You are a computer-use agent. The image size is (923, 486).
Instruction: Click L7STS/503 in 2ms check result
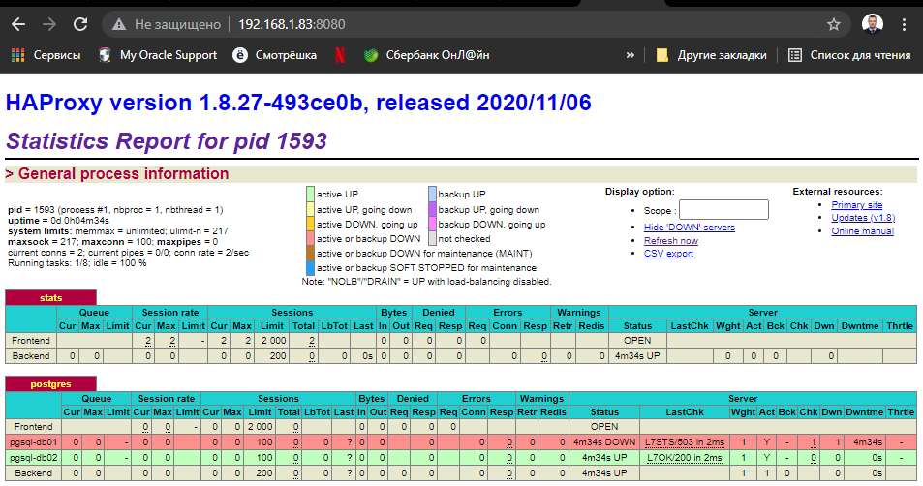684,442
